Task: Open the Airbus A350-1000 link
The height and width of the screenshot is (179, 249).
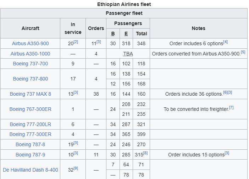Action: coord(31,54)
